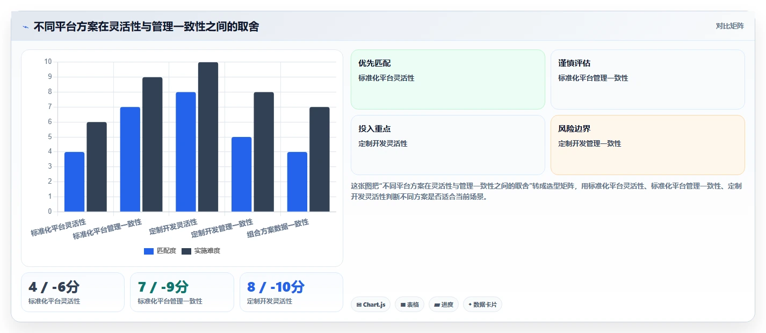This screenshot has width=766, height=333.
Task: Open the 谨慎评估 matrix card
Action: coord(648,79)
